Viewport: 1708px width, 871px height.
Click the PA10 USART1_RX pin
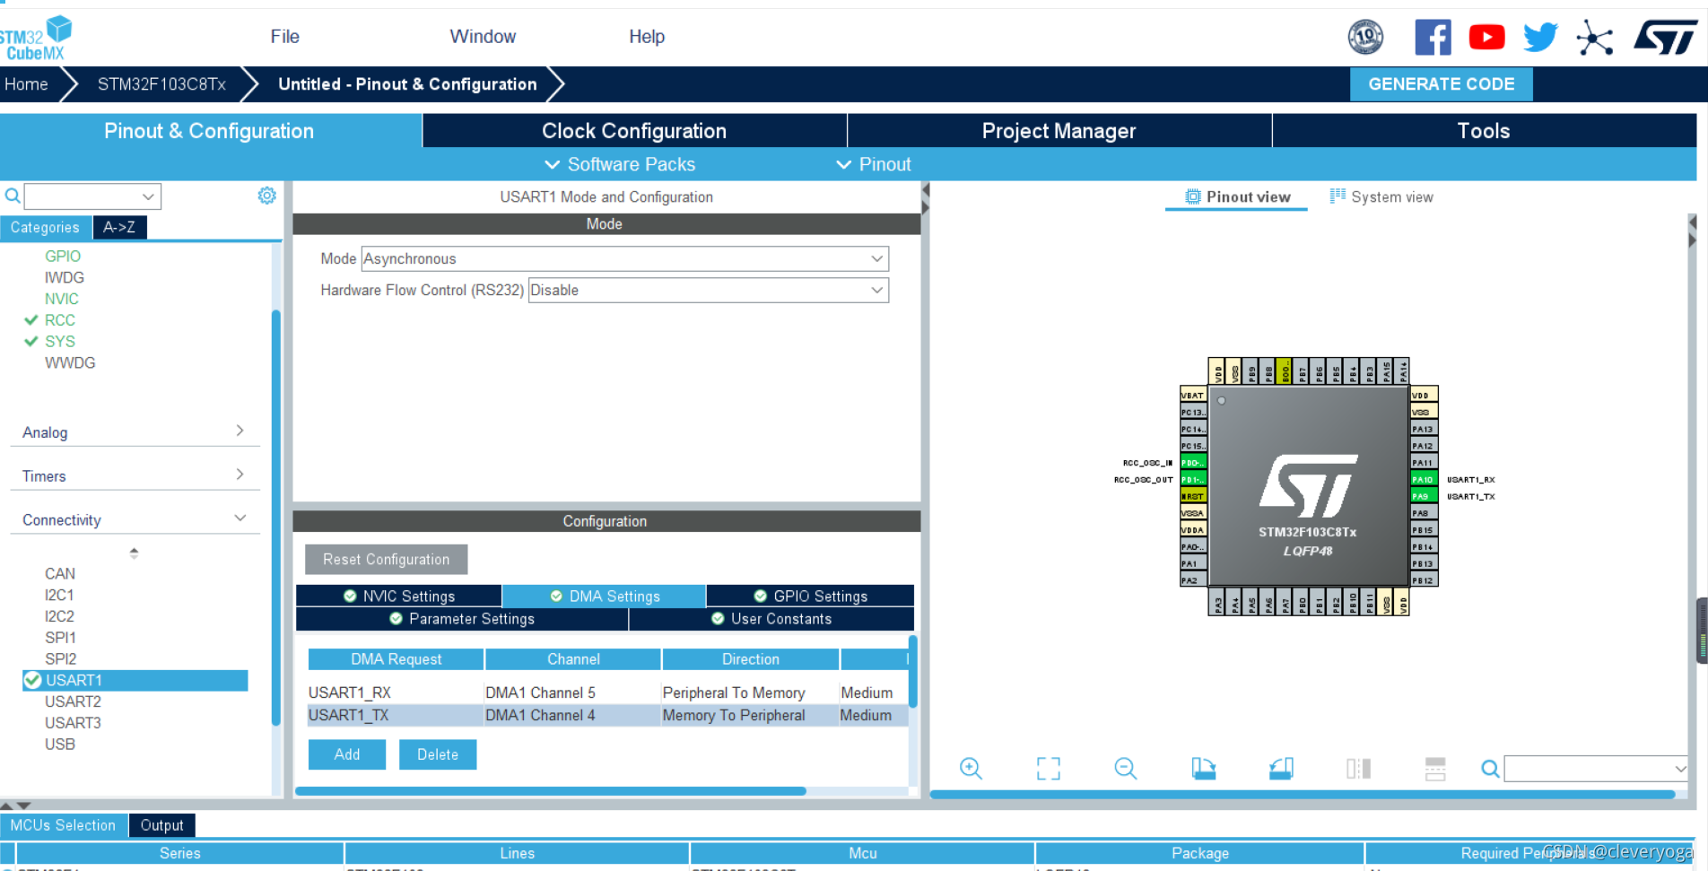[1423, 479]
